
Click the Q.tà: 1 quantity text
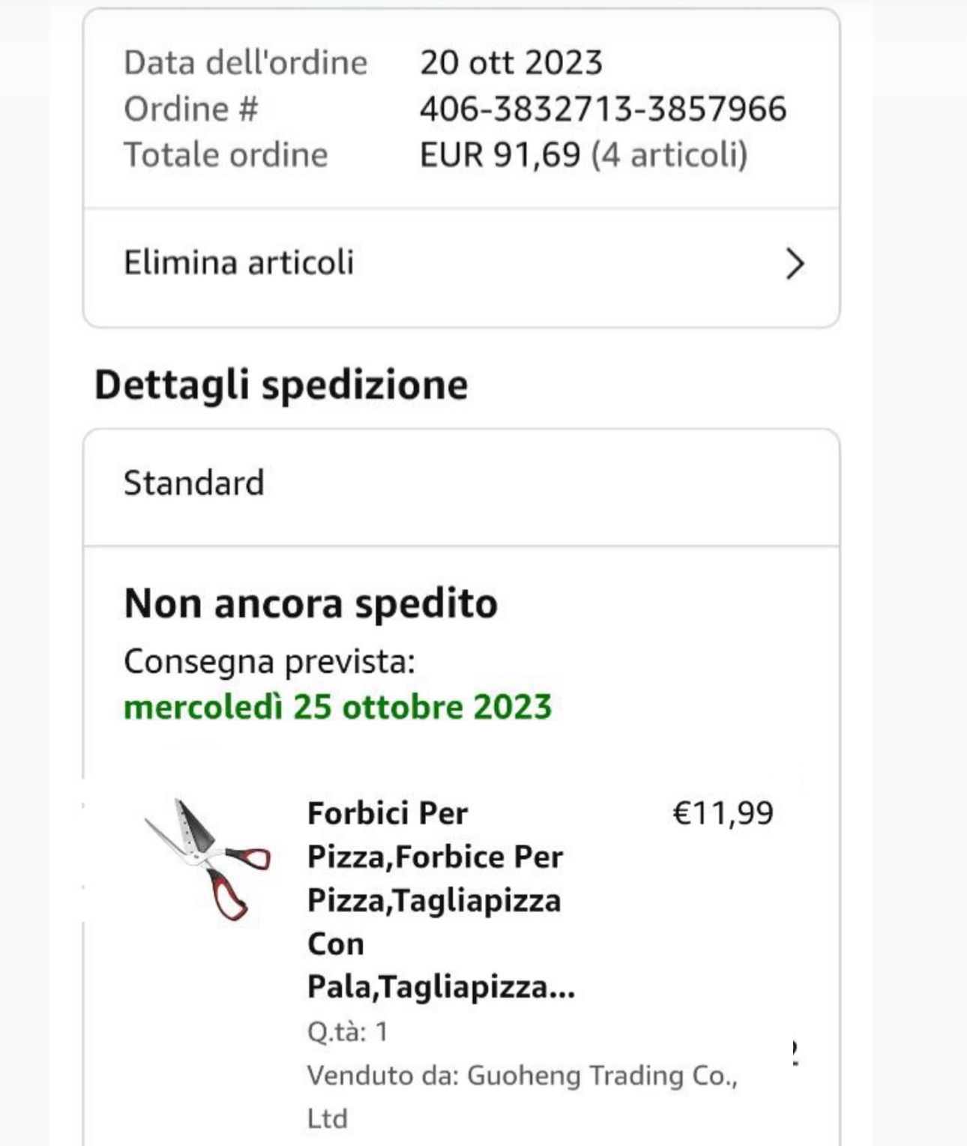tap(347, 1032)
